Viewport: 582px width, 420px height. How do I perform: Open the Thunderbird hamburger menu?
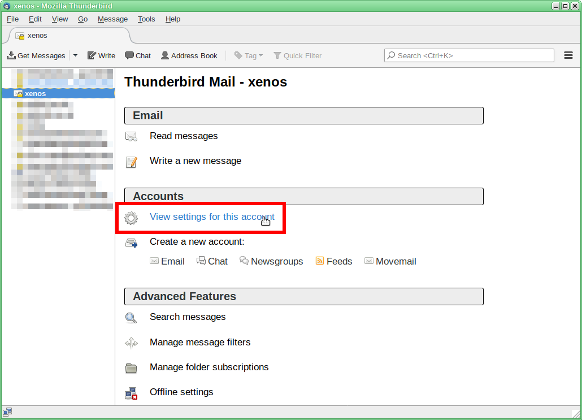[568, 55]
